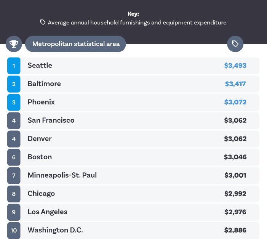
Task: Click the rank 6 gray badge
Action: click(x=14, y=157)
